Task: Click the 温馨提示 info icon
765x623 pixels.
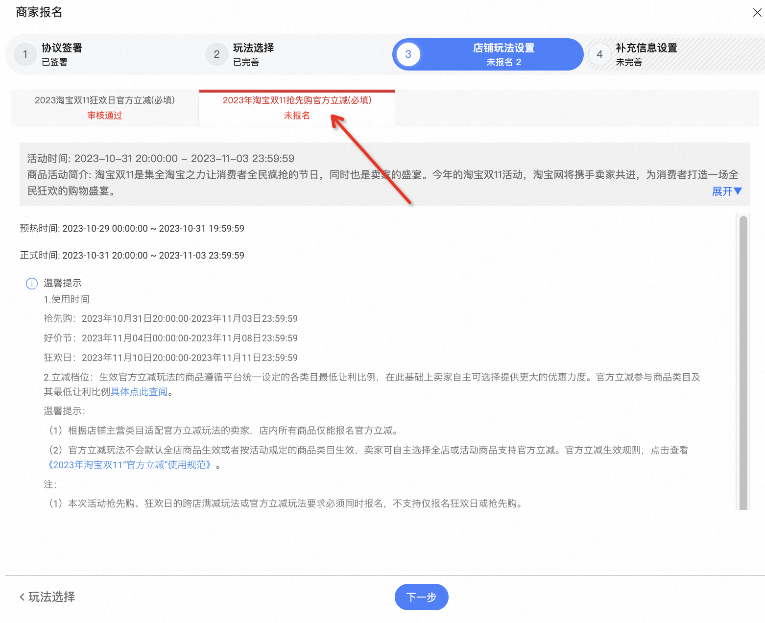Action: 32,284
